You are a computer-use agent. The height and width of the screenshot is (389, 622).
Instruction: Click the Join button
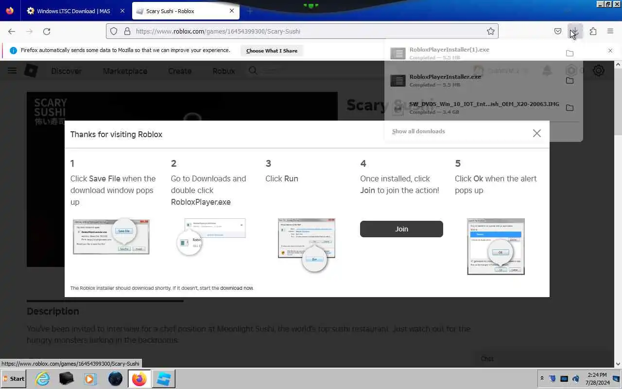(401, 229)
